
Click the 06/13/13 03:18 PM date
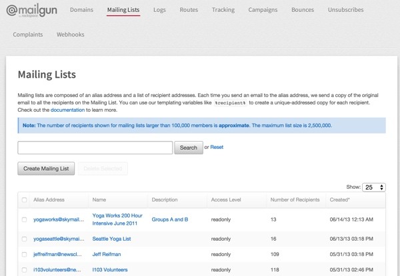[351, 239]
